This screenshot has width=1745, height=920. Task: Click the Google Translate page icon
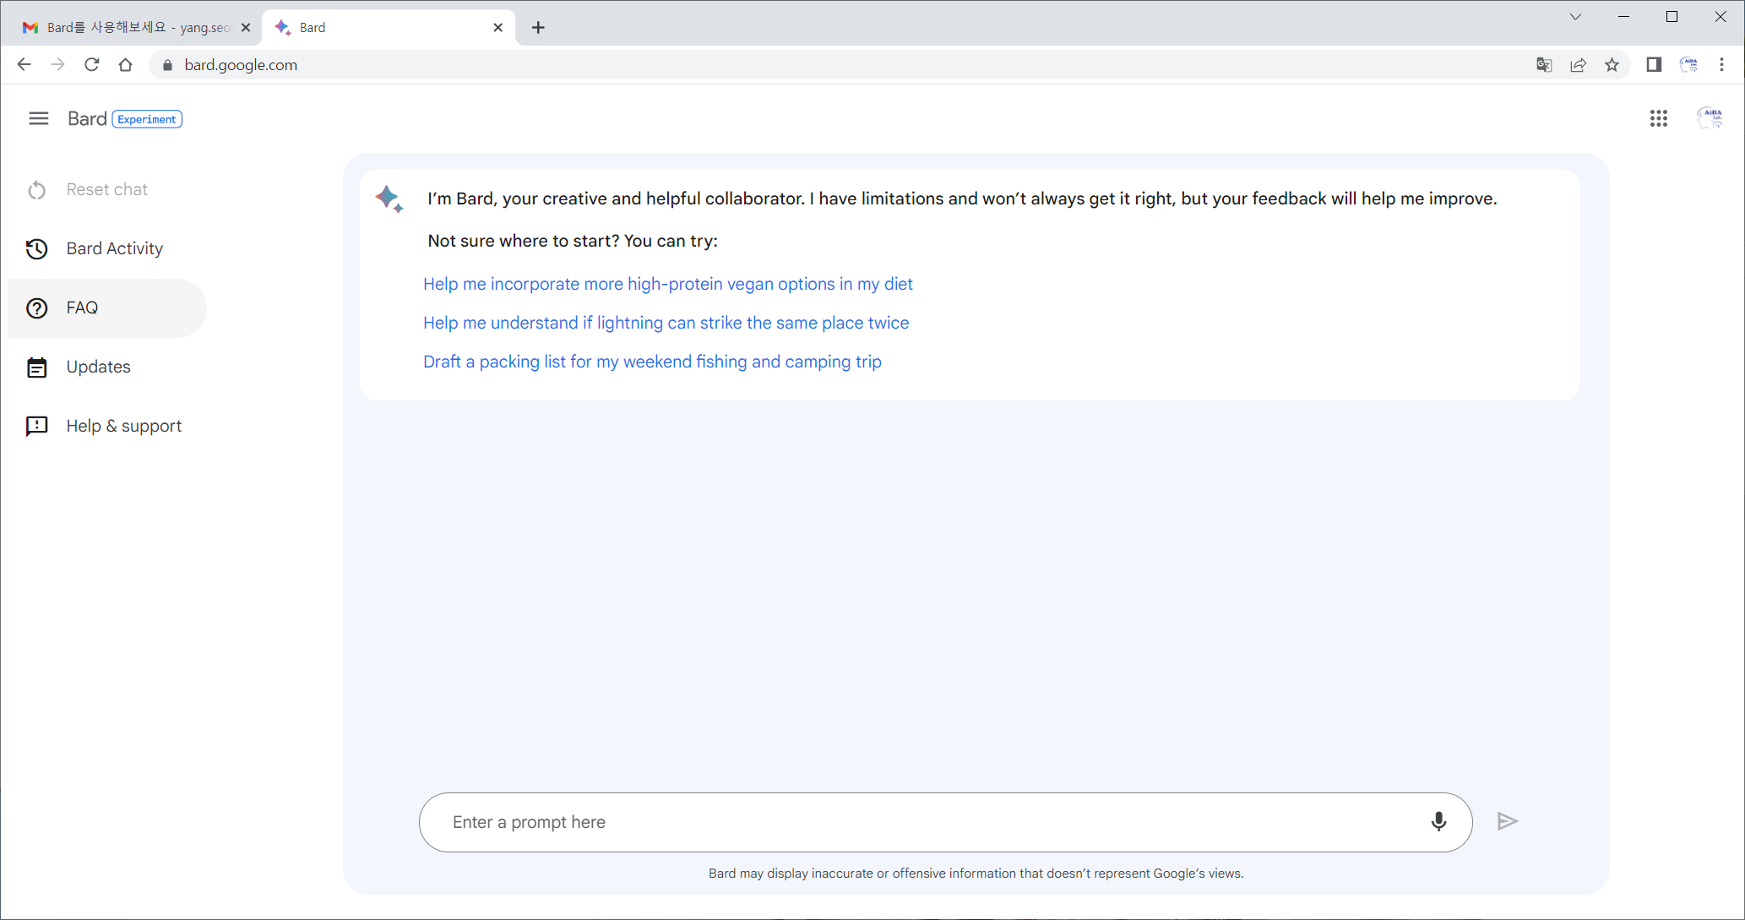point(1544,65)
